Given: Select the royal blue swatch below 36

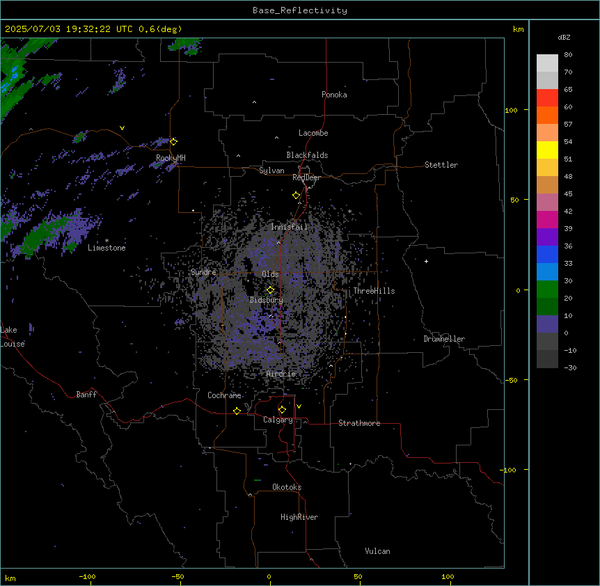Looking at the screenshot, I should click(x=547, y=254).
